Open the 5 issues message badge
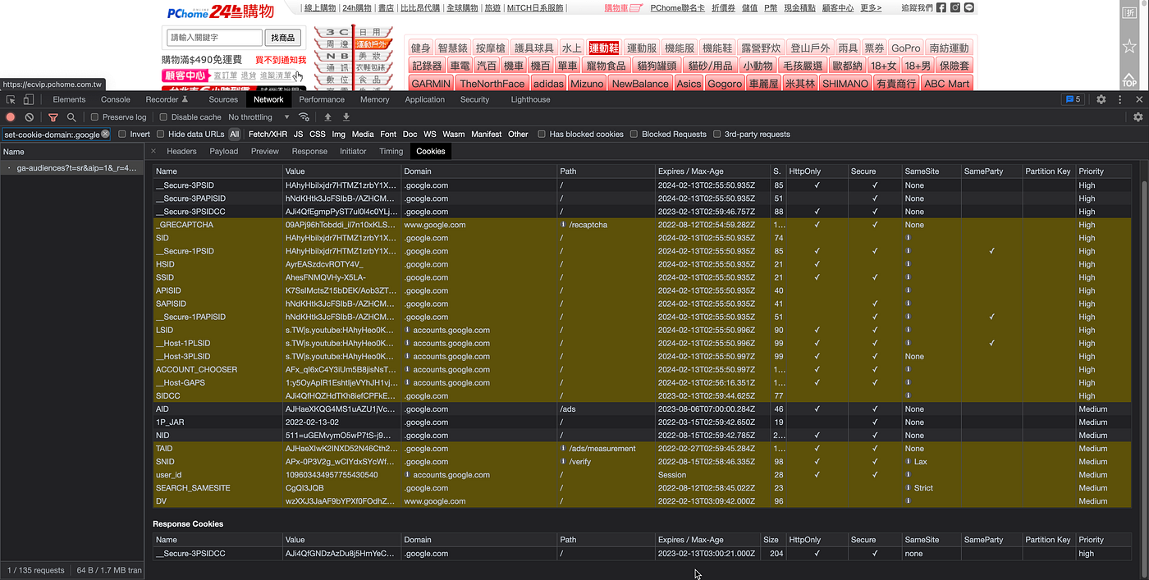The height and width of the screenshot is (580, 1149). [1073, 99]
